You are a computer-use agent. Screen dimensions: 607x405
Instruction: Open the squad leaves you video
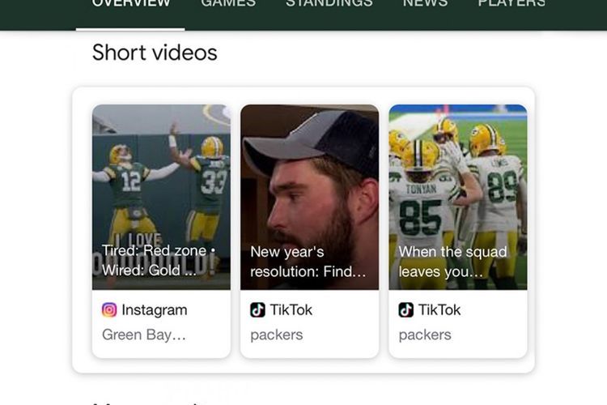click(x=458, y=197)
